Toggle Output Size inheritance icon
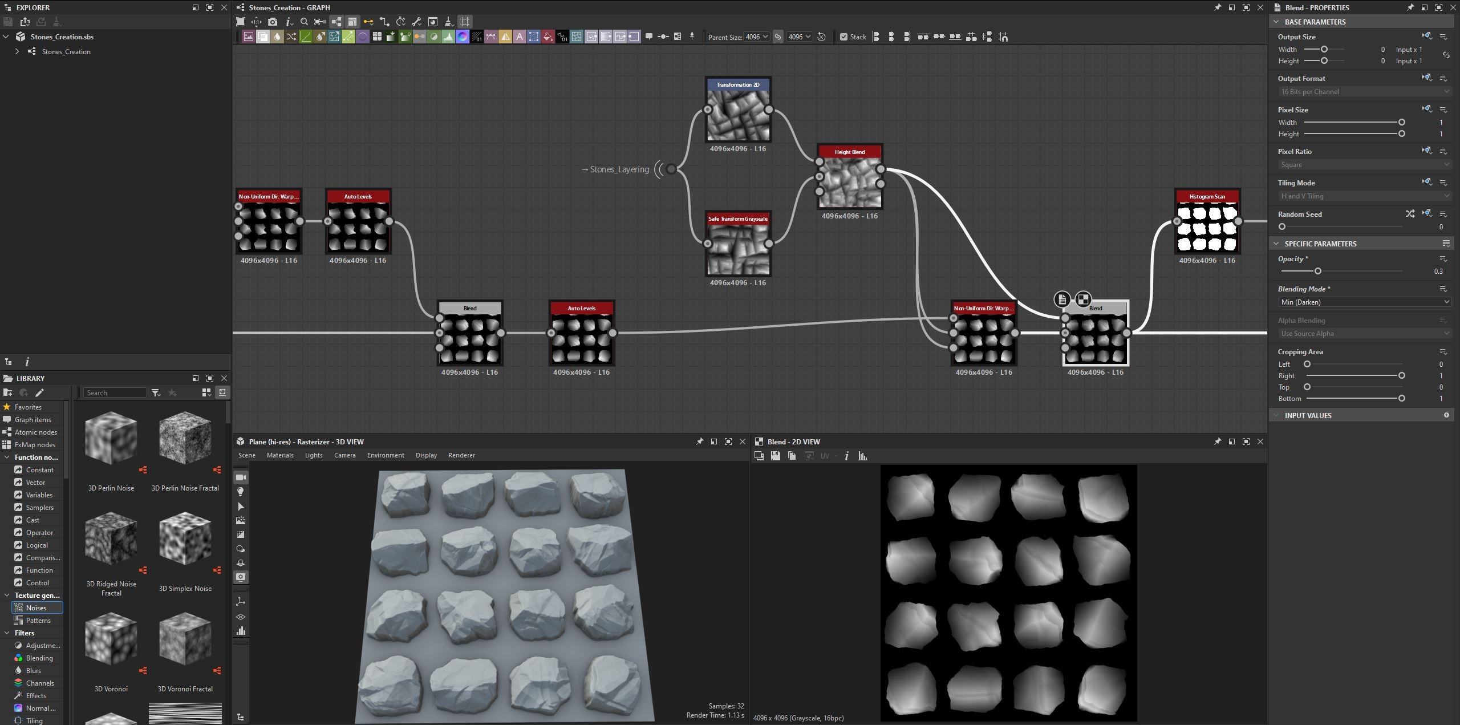1460x725 pixels. (x=1427, y=36)
